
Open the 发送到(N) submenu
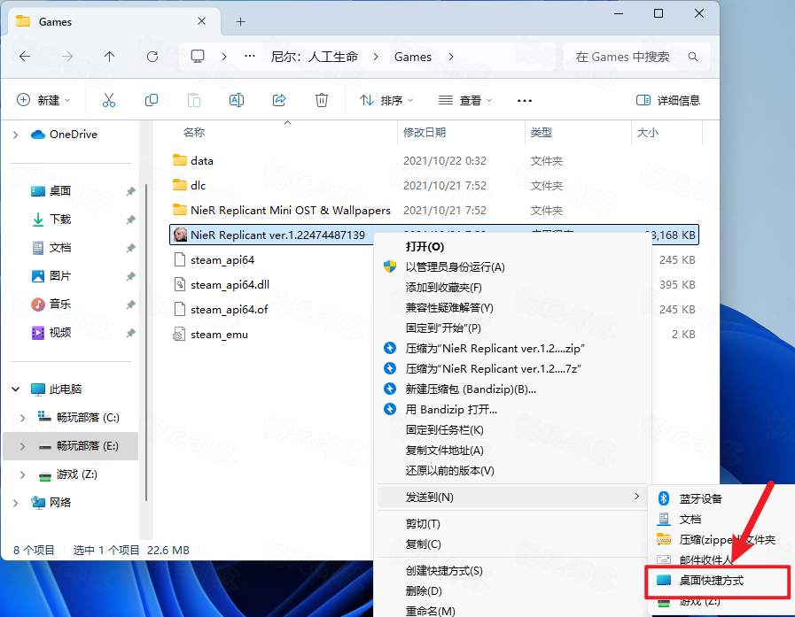(512, 497)
